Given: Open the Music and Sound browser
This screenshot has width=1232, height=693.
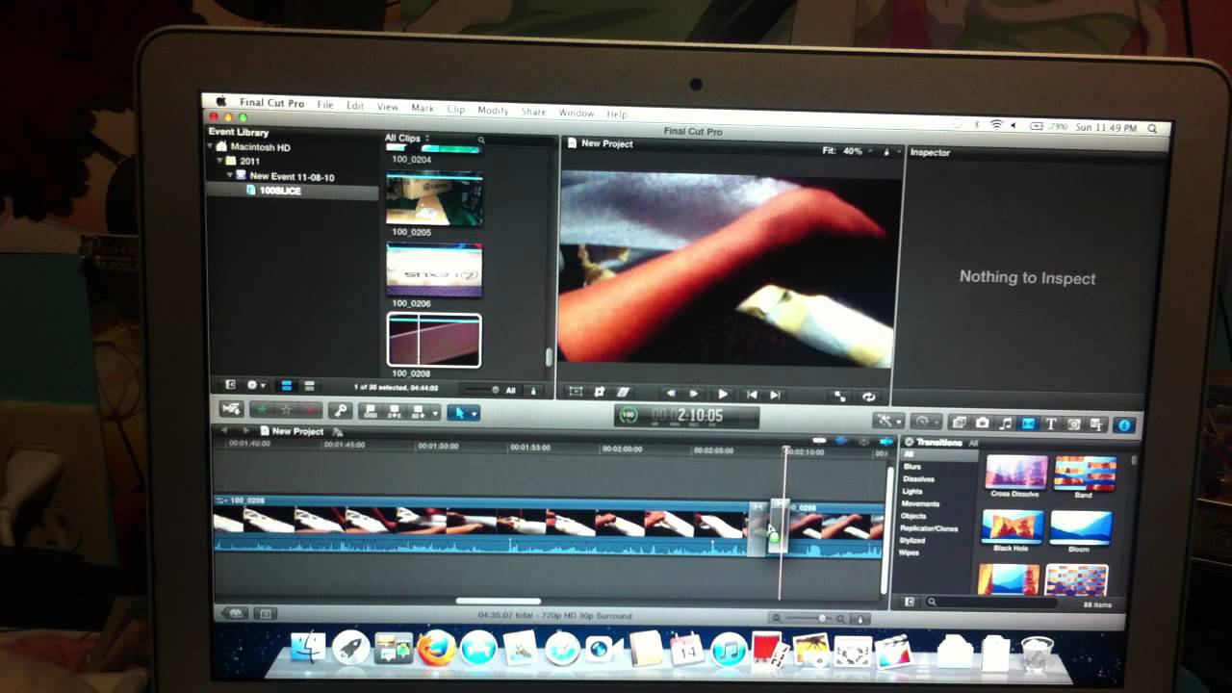Looking at the screenshot, I should click(1005, 423).
